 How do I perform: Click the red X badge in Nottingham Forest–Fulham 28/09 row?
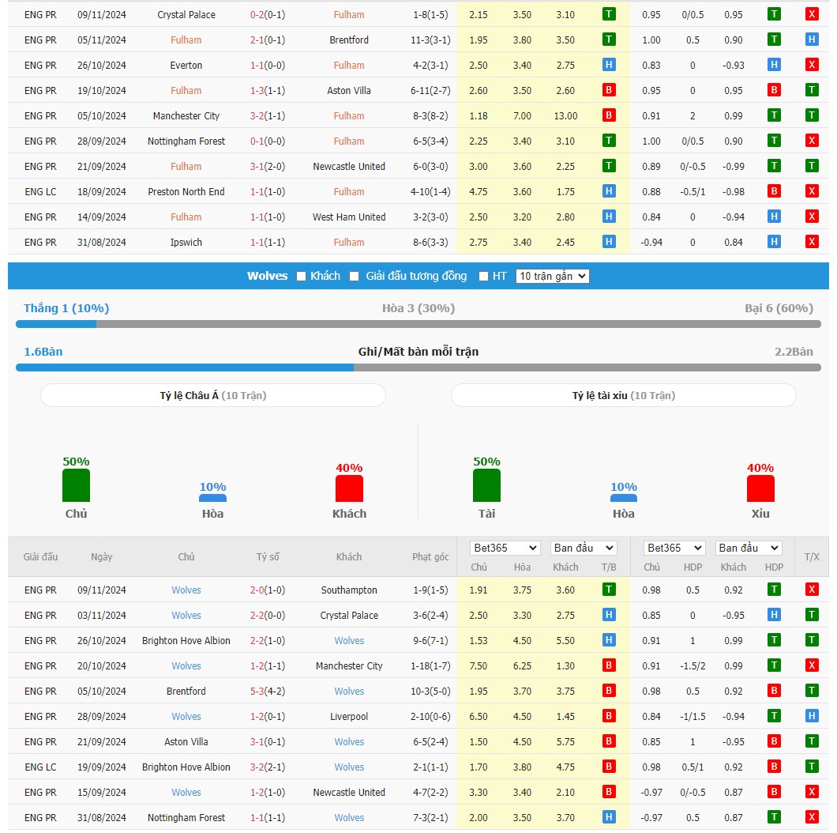(x=812, y=141)
